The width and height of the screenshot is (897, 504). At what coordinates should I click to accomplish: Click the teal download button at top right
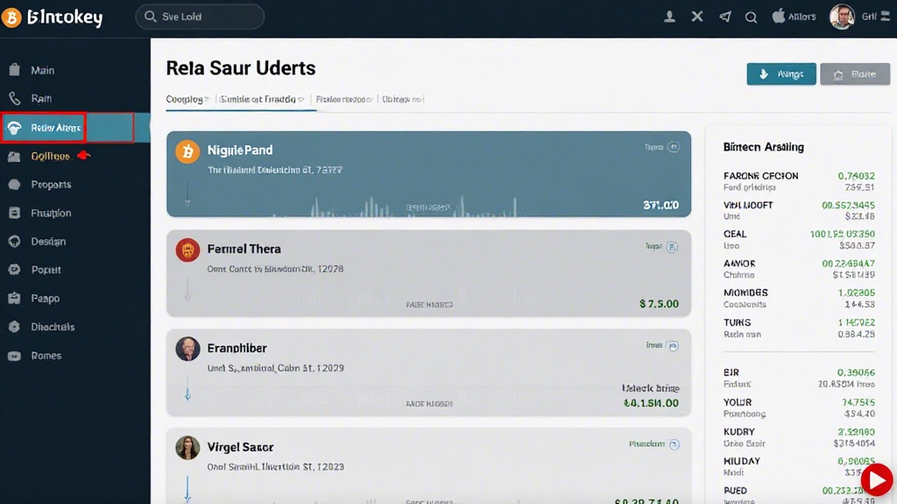click(x=781, y=74)
